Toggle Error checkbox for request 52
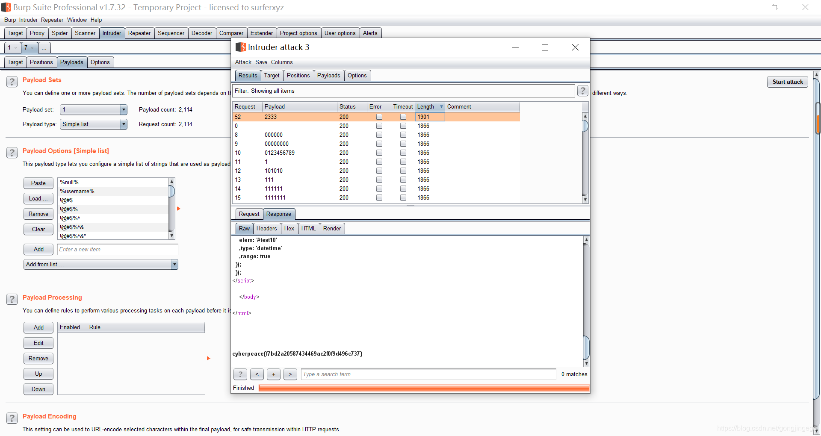 tap(379, 117)
